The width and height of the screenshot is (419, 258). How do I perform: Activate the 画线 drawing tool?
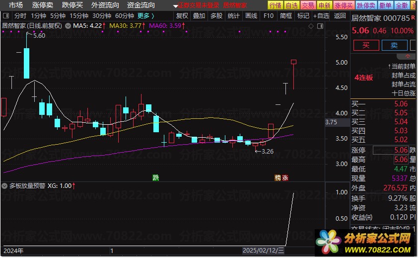click(x=251, y=16)
